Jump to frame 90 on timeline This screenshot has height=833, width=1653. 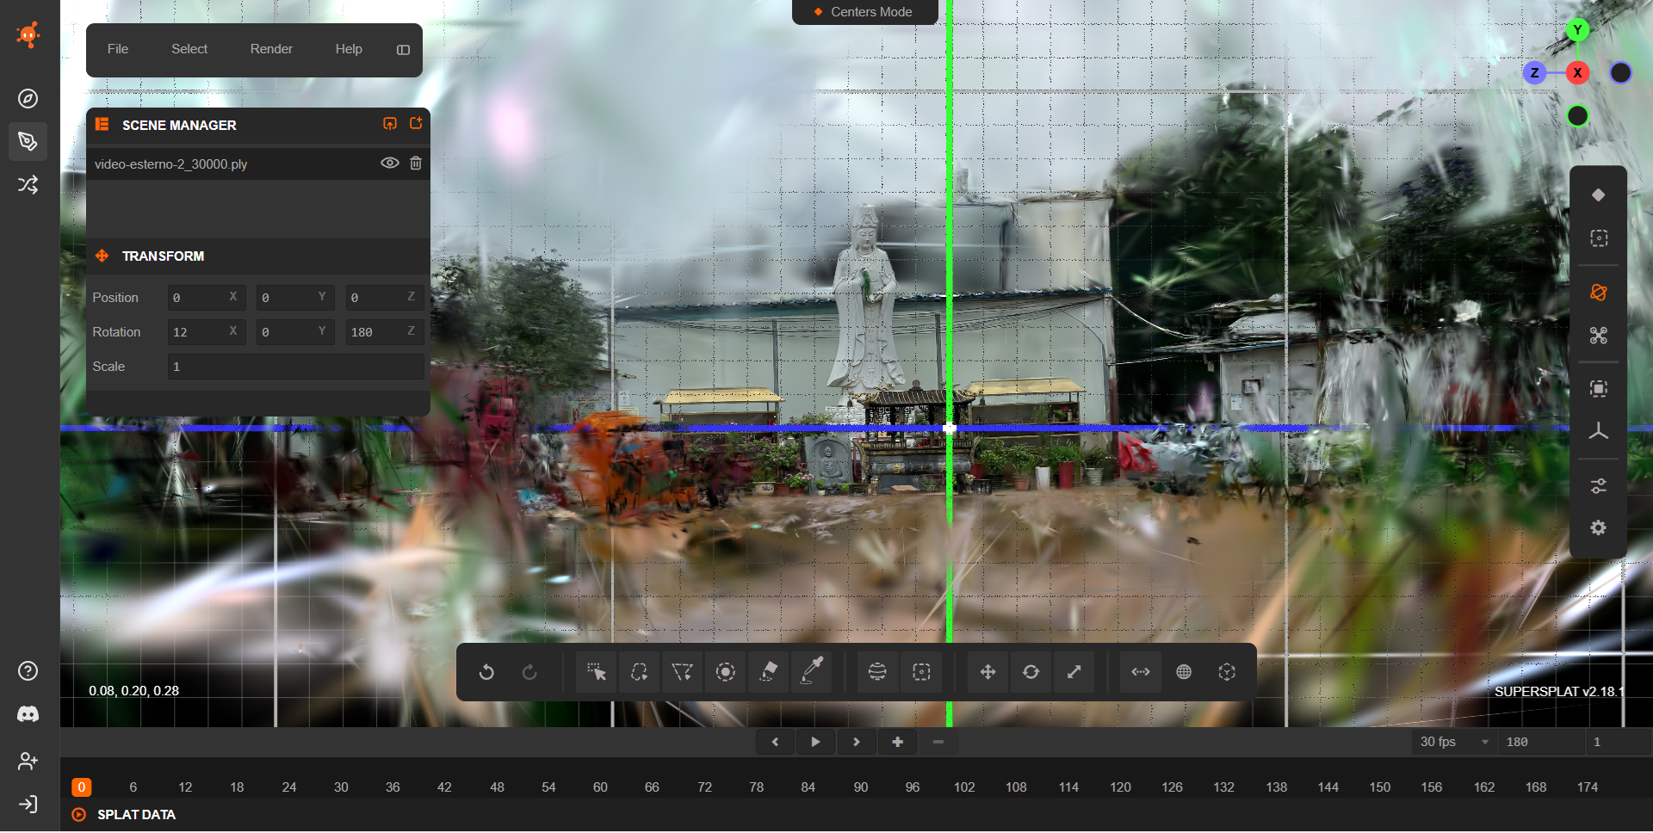point(861,787)
